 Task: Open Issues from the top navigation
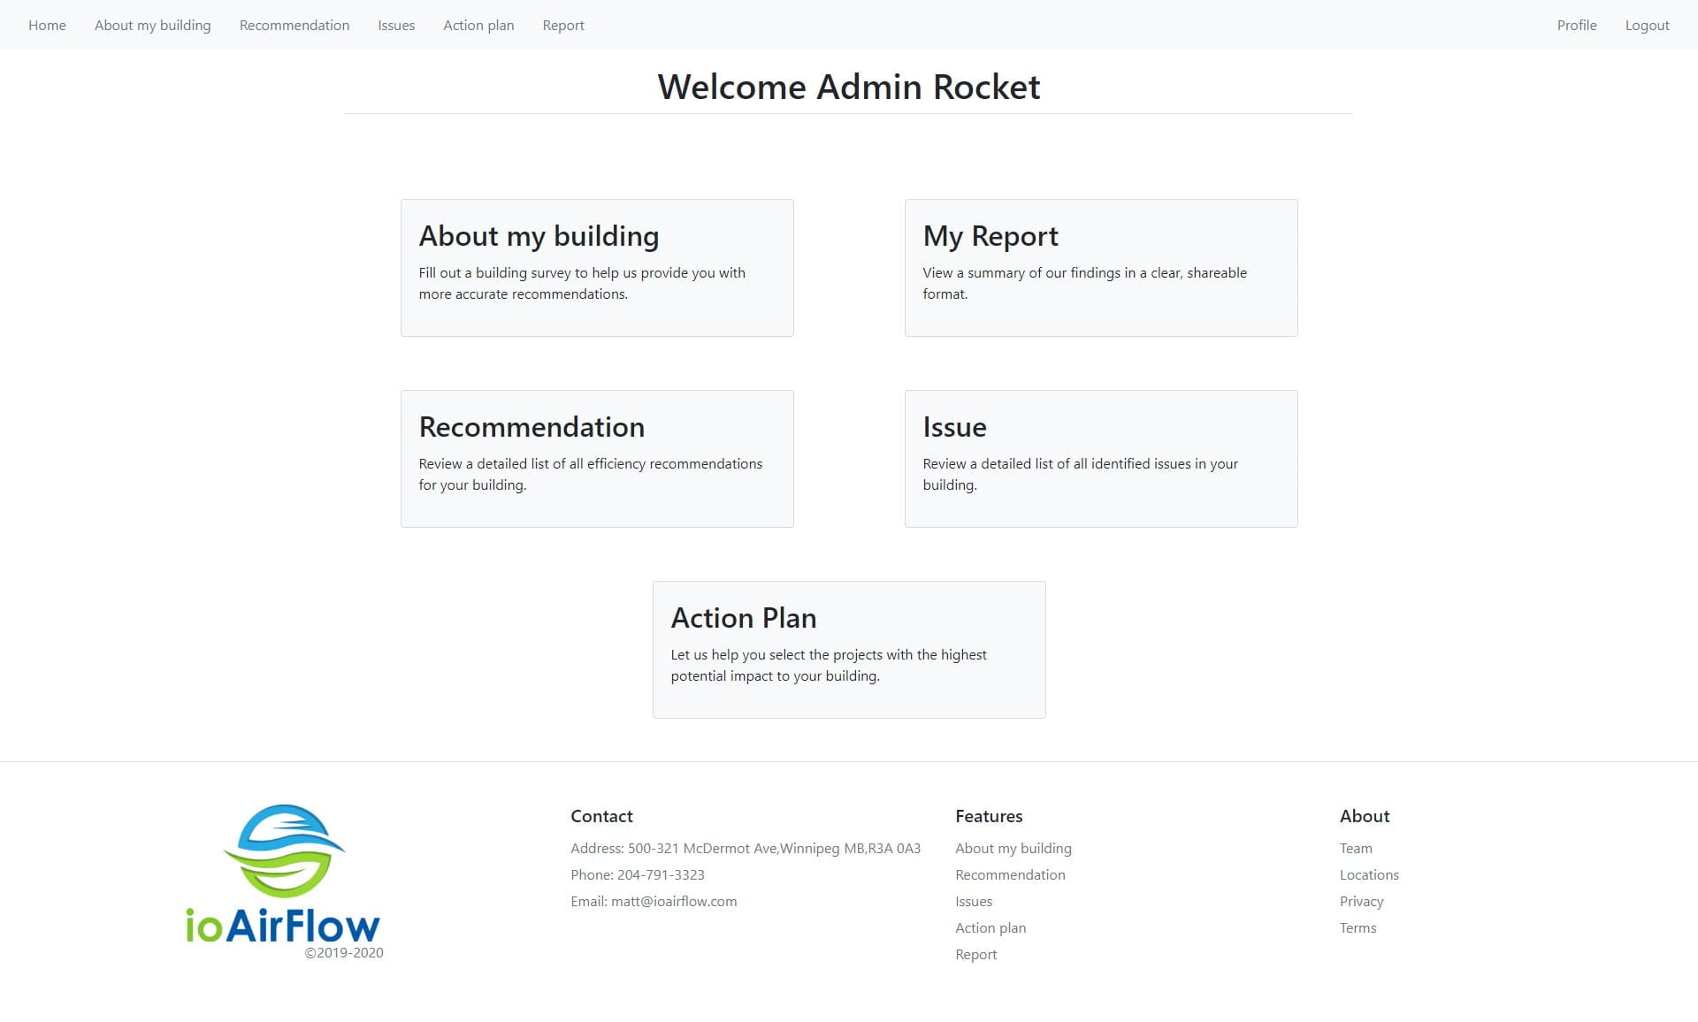(395, 25)
